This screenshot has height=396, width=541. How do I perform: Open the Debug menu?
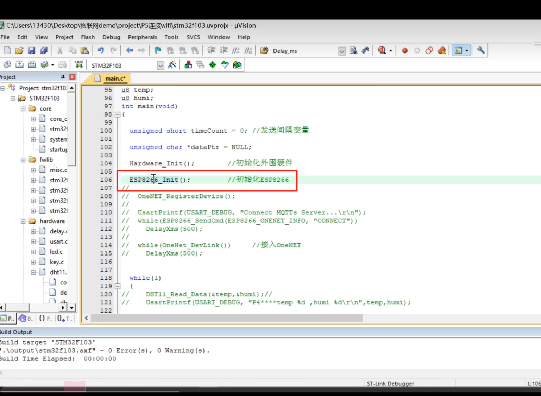[x=111, y=37]
